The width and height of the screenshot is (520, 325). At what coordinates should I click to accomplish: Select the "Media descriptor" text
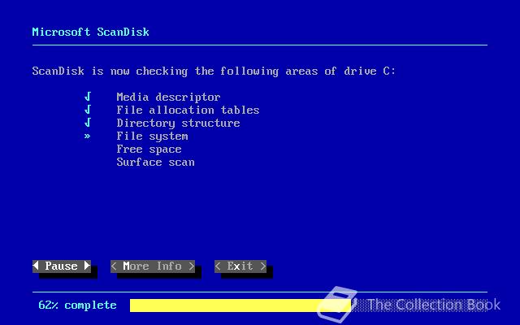click(x=168, y=97)
